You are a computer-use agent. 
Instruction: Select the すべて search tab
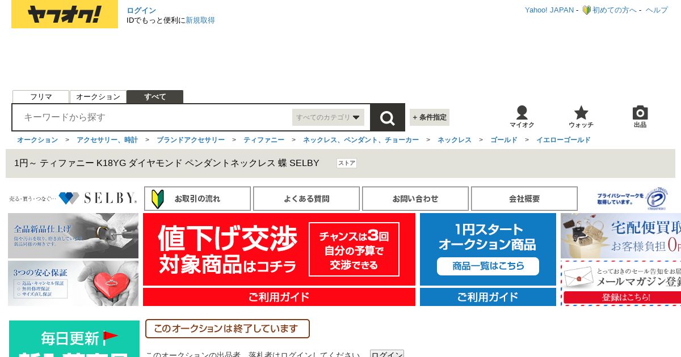point(155,97)
